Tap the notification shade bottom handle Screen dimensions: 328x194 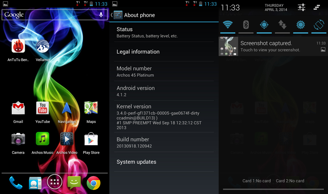tap(273, 189)
